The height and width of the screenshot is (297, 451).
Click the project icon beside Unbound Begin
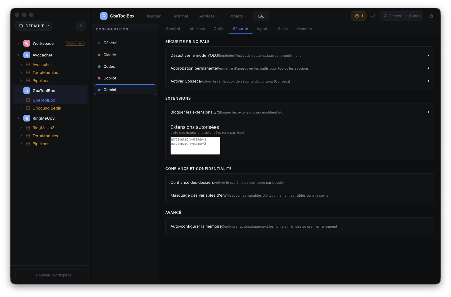(x=28, y=108)
